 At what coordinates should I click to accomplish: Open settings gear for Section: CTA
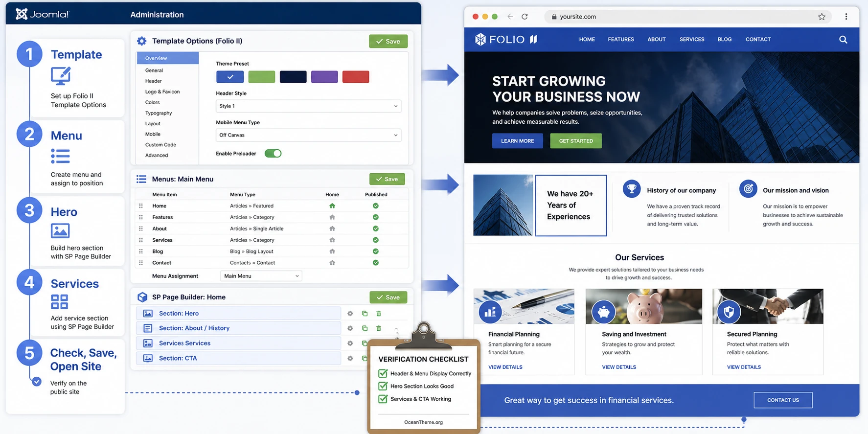click(x=350, y=359)
